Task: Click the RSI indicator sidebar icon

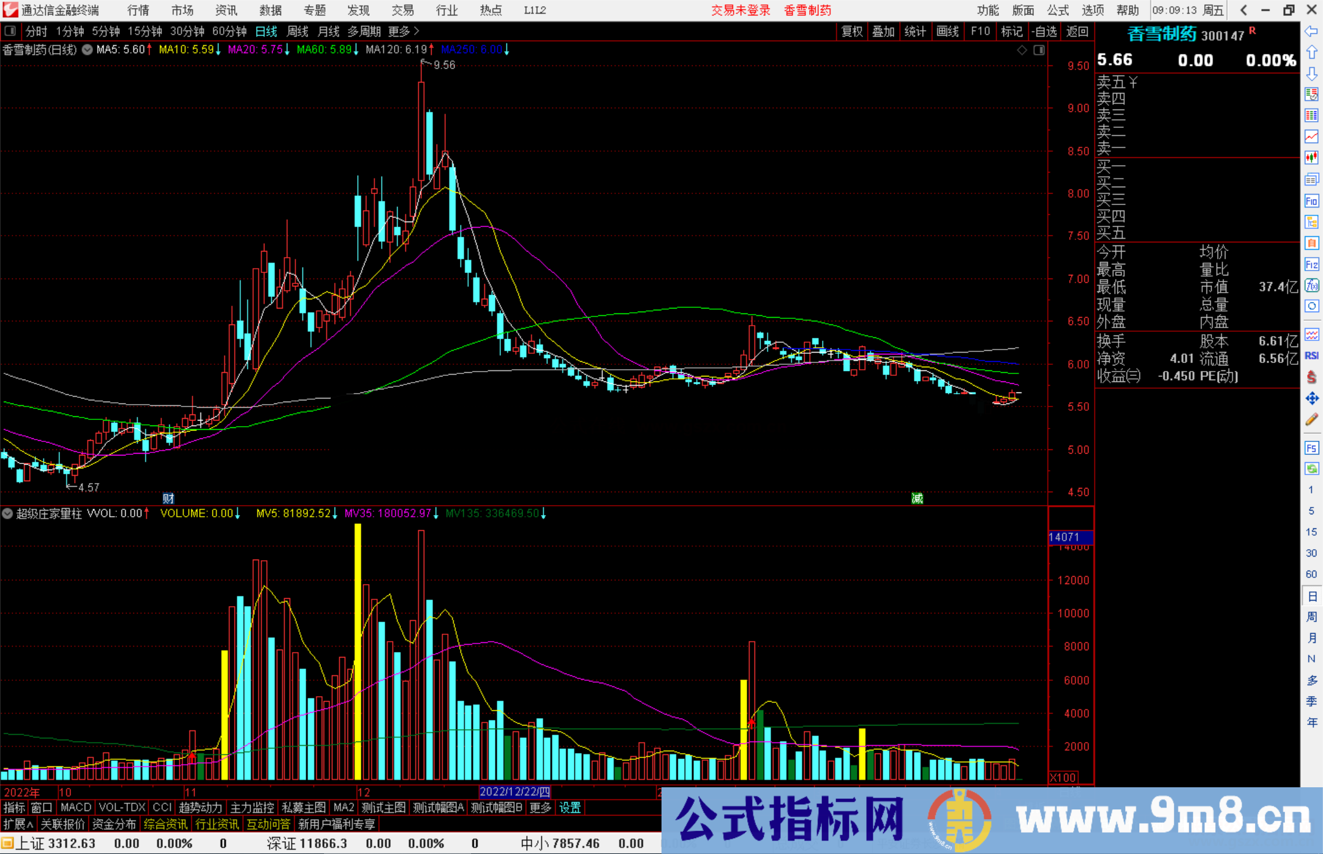Action: 1311,356
